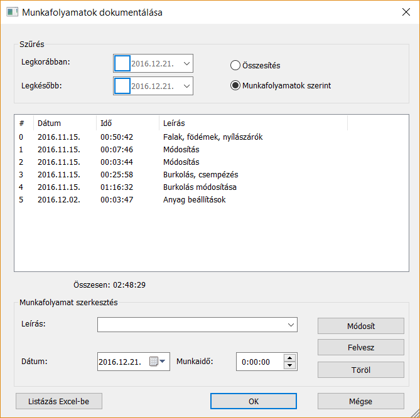Decrease Munkaidő with the down arrow
This screenshot has width=420, height=418.
coord(289,365)
